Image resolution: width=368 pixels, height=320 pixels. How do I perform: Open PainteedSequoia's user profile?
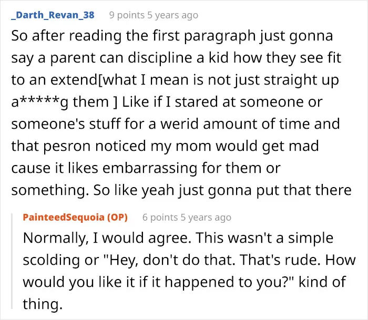pos(64,217)
